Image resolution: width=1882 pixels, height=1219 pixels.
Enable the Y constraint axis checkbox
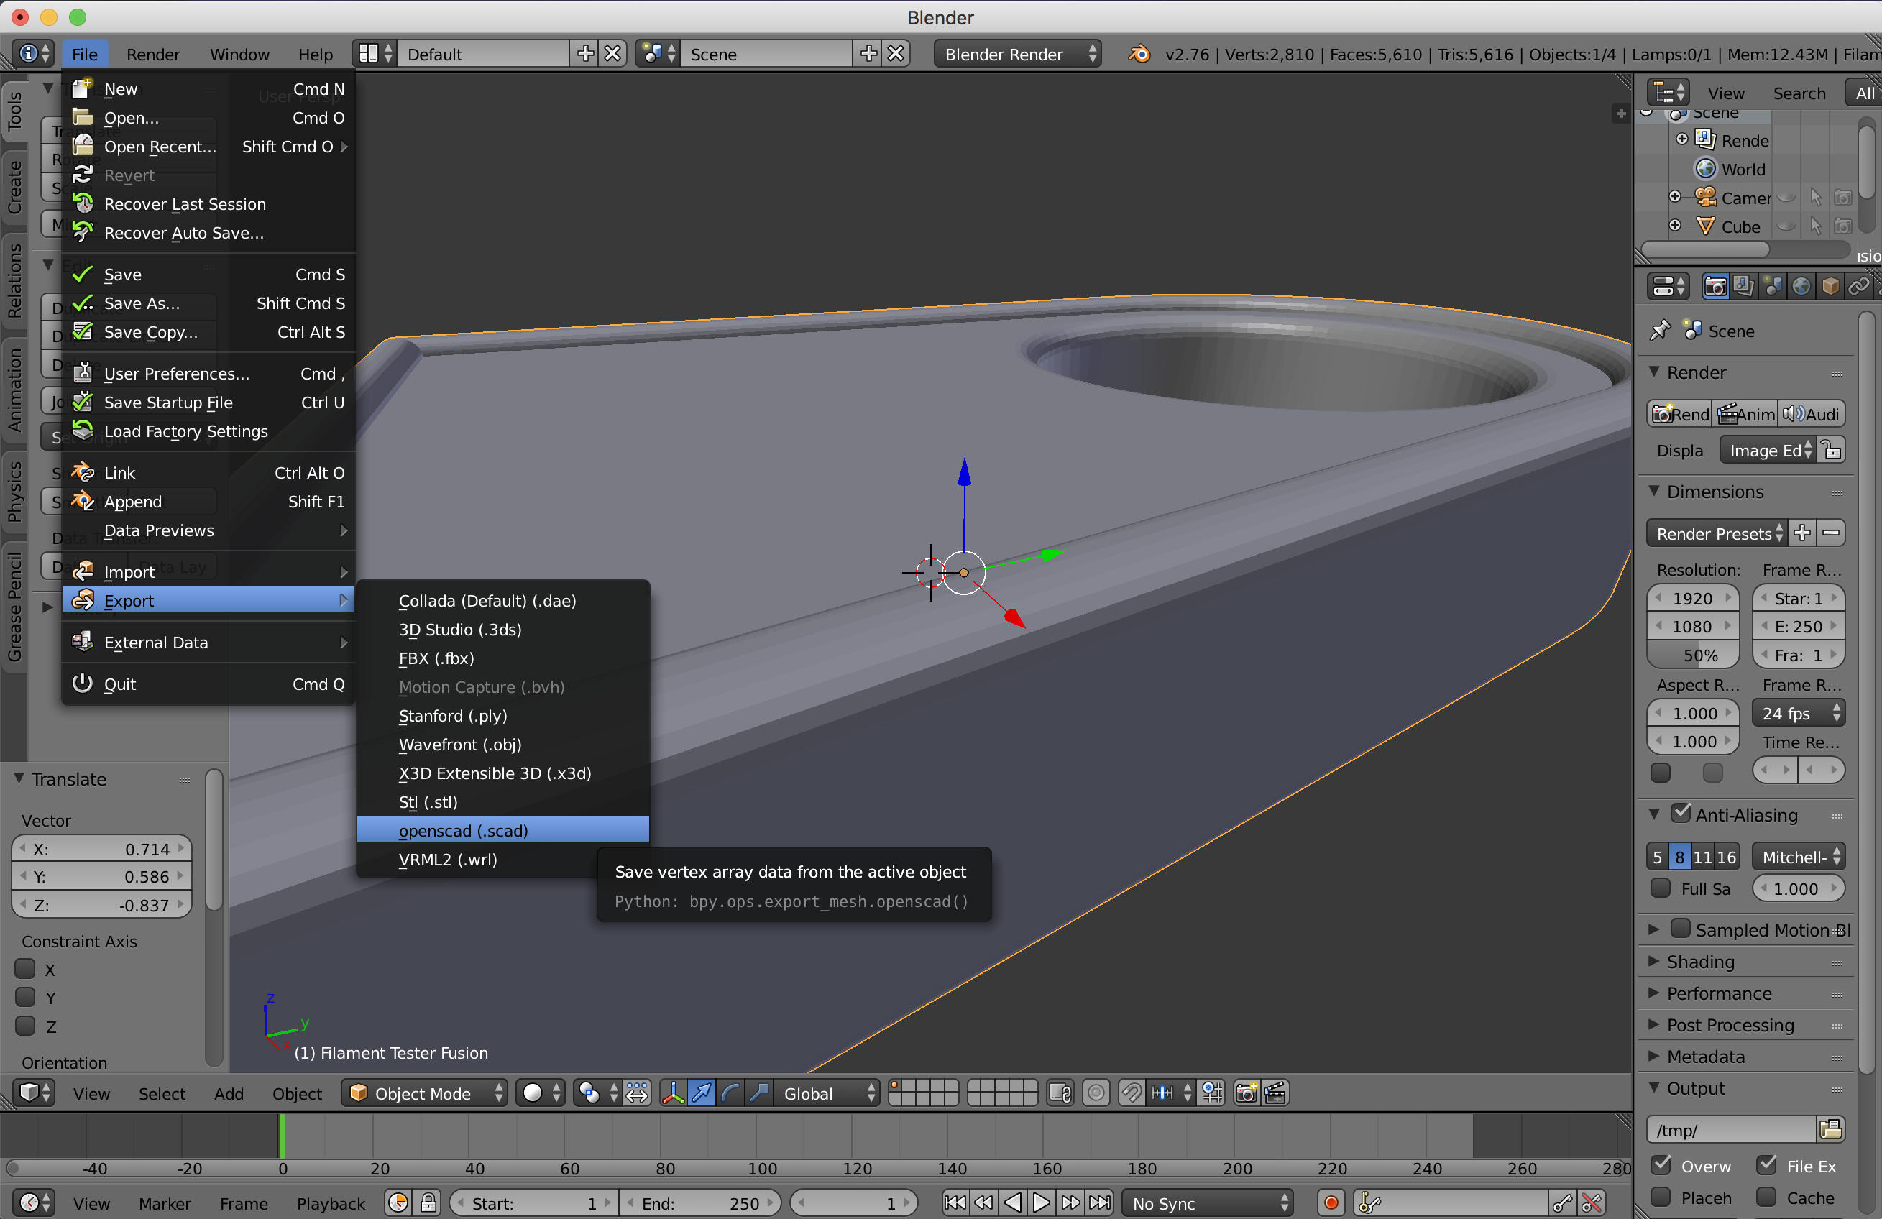[x=25, y=997]
